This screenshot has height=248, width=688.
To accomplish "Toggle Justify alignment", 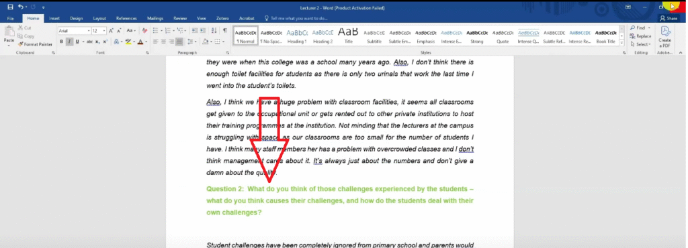I will (x=179, y=42).
